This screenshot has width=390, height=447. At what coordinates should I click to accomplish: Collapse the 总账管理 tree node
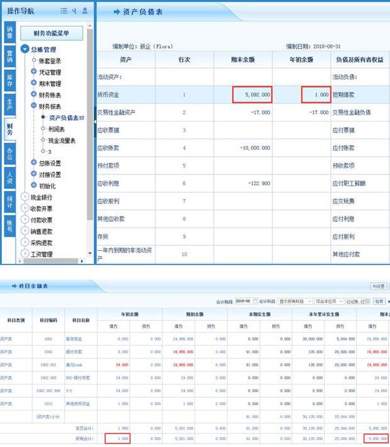25,48
